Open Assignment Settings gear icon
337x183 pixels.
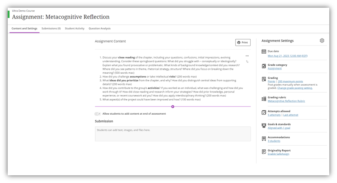(x=322, y=41)
